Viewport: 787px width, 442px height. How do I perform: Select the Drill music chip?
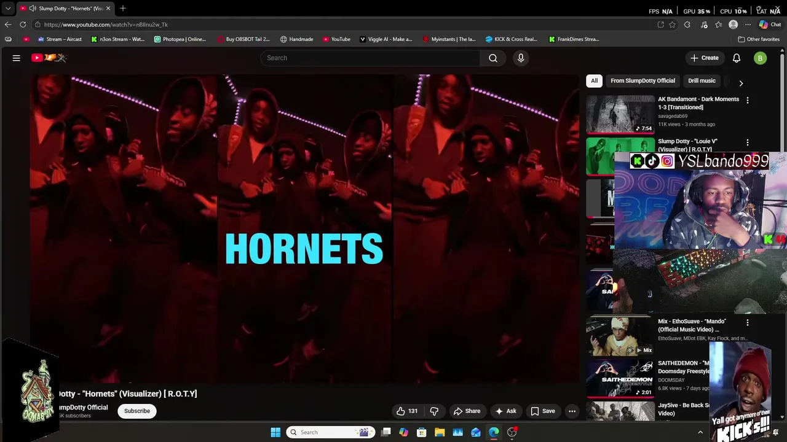pyautogui.click(x=702, y=80)
